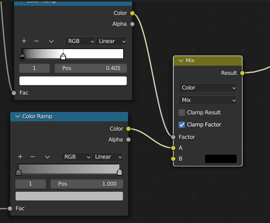Click the Alpha output socket of the lower Color Ramp
Image resolution: width=270 pixels, height=223 pixels.
pos(128,140)
